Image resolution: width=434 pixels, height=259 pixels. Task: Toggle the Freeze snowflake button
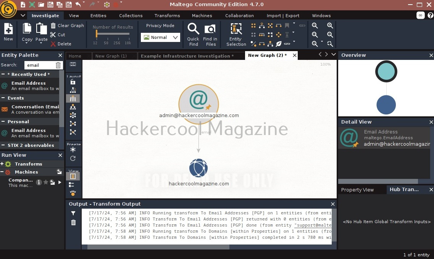coord(73,150)
